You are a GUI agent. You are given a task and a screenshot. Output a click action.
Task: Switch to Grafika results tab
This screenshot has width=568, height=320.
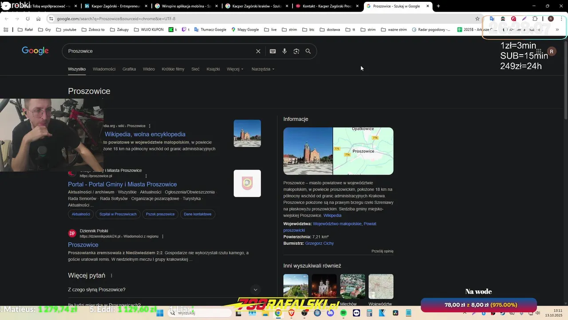(x=129, y=69)
